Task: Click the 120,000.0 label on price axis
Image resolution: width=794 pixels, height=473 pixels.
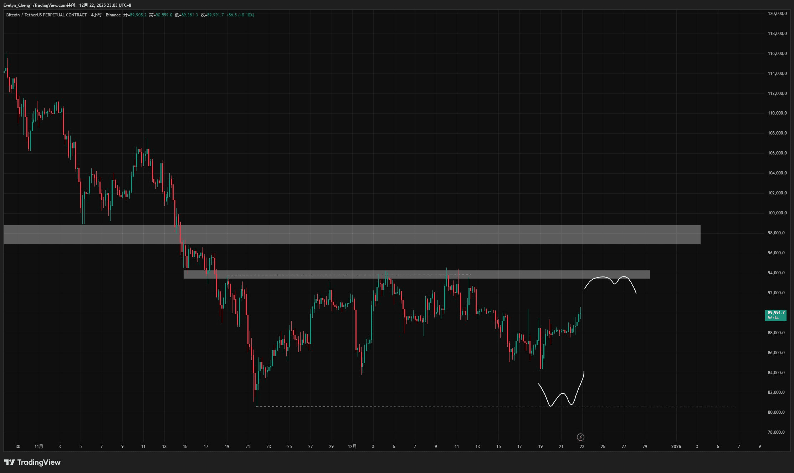Action: [777, 14]
